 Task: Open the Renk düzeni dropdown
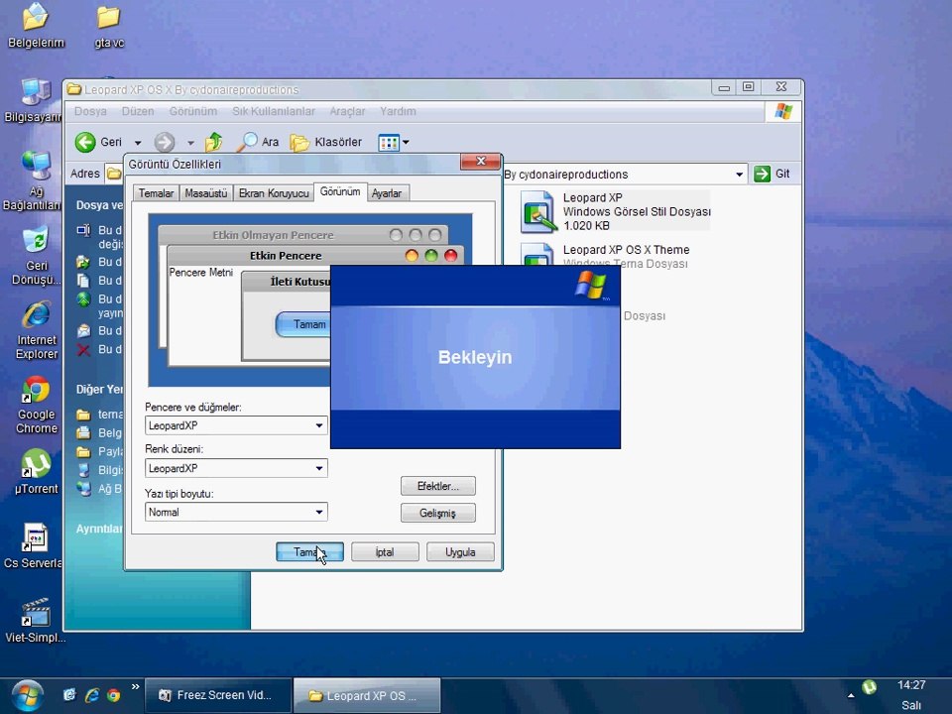click(x=236, y=468)
